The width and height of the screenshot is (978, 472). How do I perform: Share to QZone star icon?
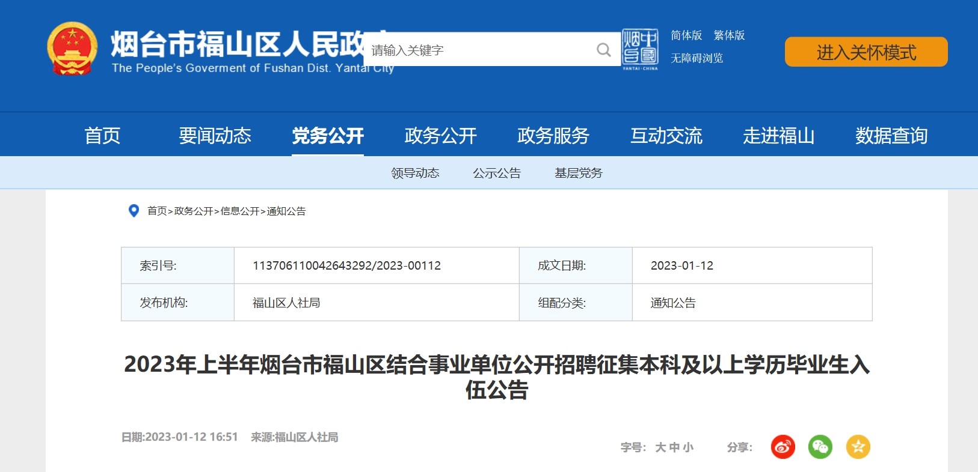tap(858, 447)
